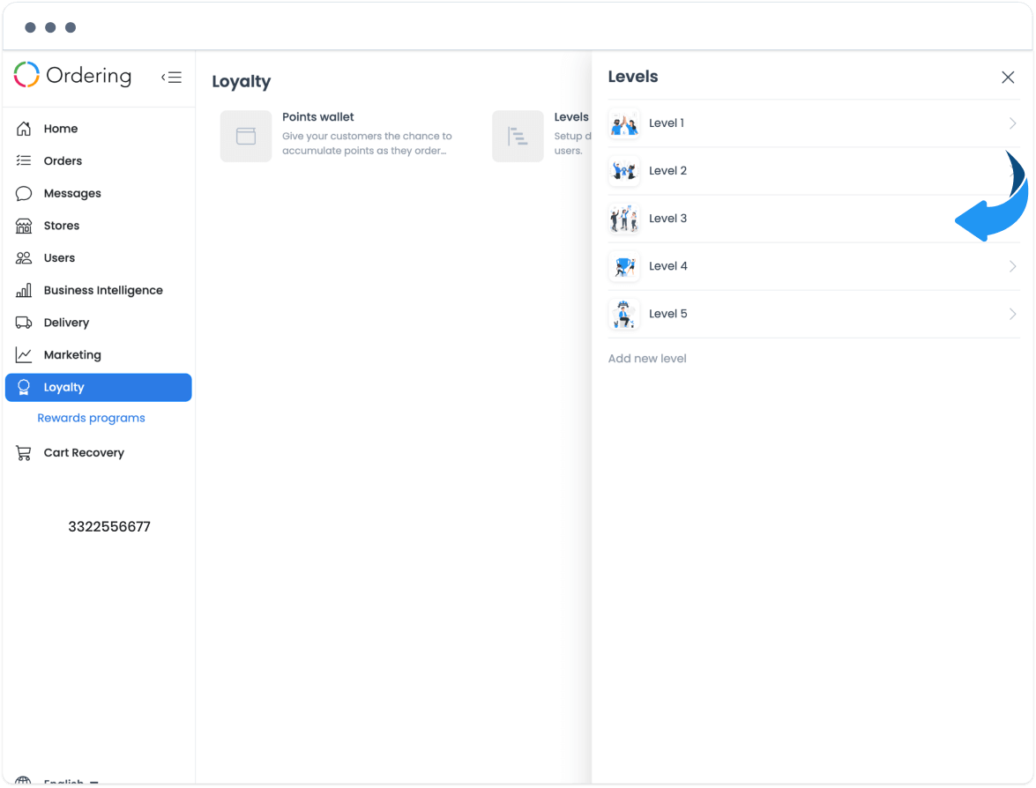The height and width of the screenshot is (788, 1036).
Task: Open the Marketing menu item
Action: click(x=99, y=354)
